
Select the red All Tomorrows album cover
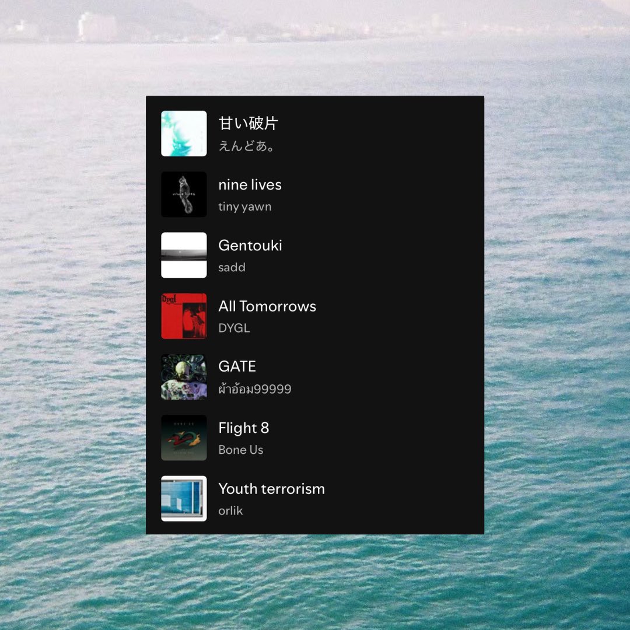(184, 316)
